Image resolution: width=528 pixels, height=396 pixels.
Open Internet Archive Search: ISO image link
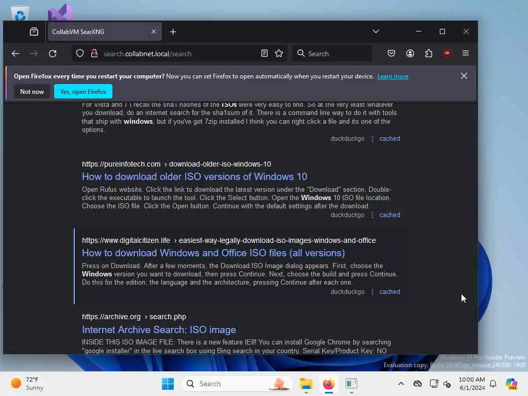[x=159, y=329]
